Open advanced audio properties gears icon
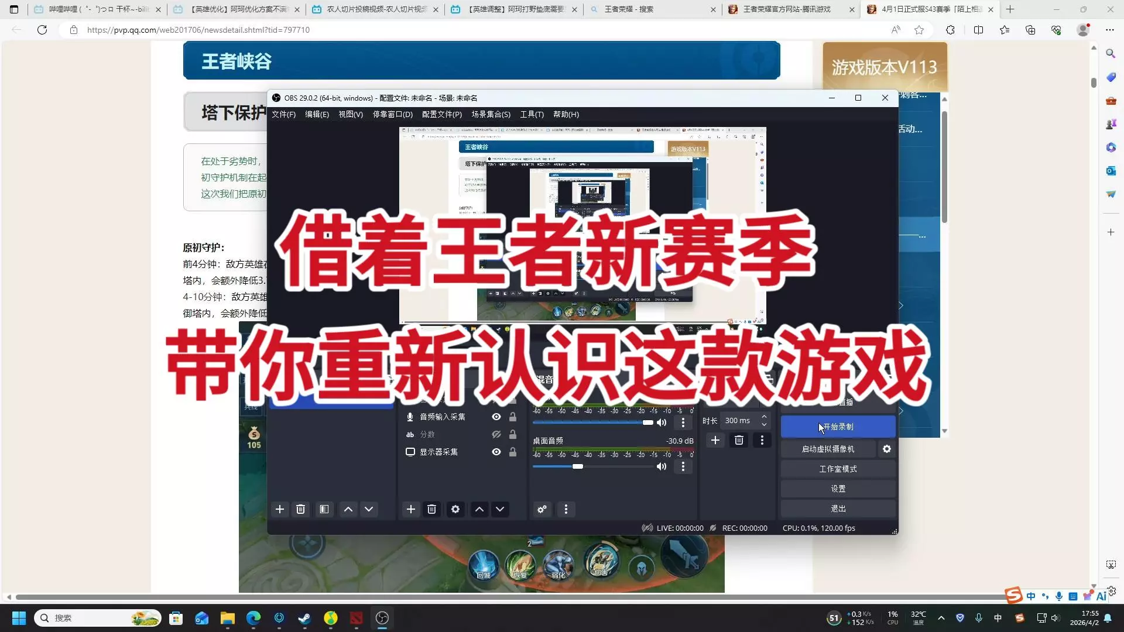The width and height of the screenshot is (1124, 632). pos(542,509)
